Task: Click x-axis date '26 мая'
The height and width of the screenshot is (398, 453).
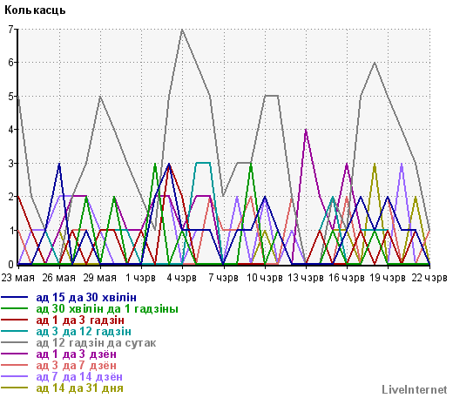Action: pos(59,278)
